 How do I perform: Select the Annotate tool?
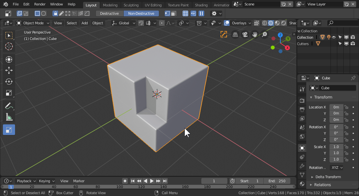tap(9, 106)
